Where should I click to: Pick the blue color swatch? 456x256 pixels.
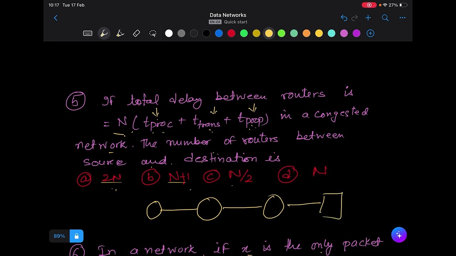click(x=219, y=33)
